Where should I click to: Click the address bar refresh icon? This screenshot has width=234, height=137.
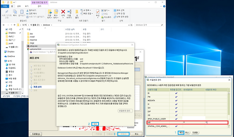132,25
